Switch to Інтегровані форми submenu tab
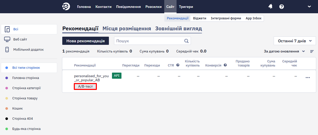This screenshot has width=318, height=135. (226, 18)
